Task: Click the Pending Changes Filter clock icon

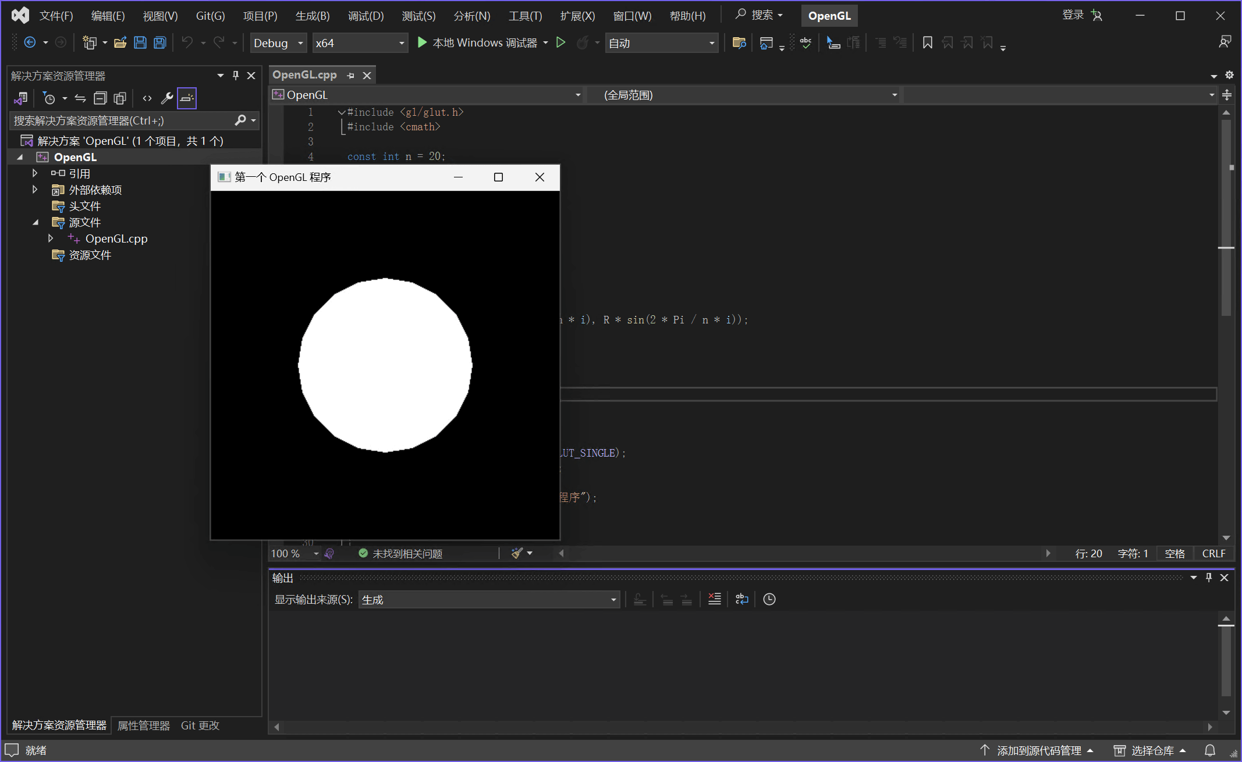Action: coord(49,98)
